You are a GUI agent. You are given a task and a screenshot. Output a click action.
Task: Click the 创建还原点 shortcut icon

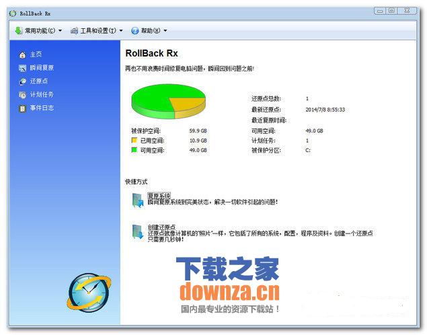tap(138, 232)
